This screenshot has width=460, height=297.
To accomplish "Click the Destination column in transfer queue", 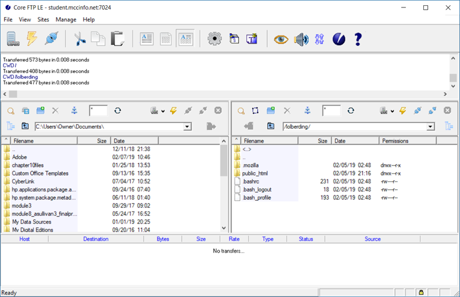I will 95,239.
